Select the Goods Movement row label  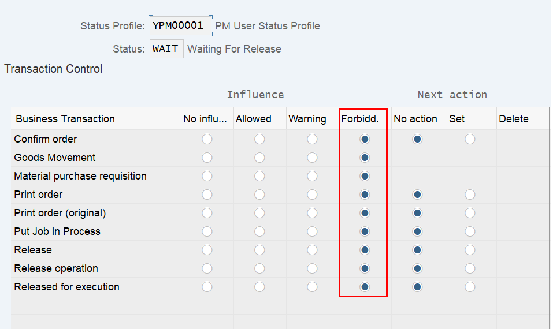pos(55,158)
